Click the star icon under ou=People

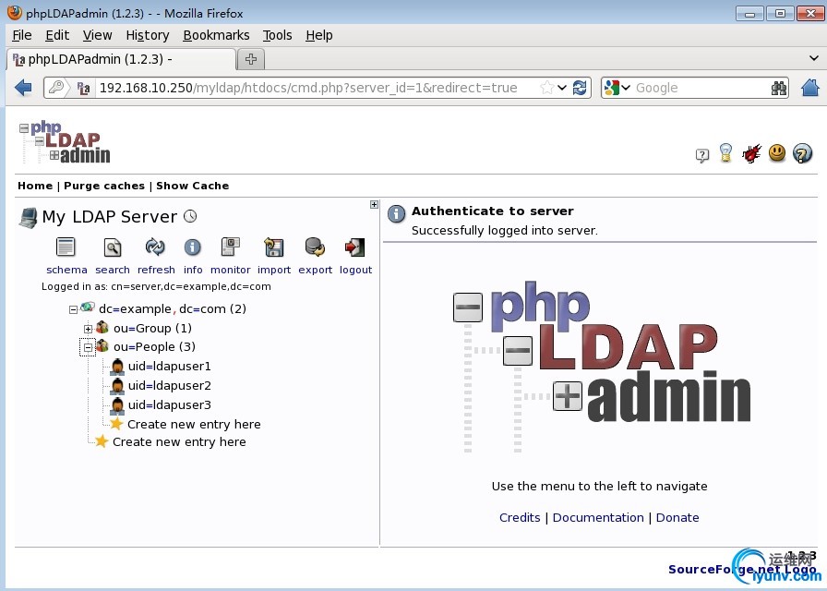point(116,424)
